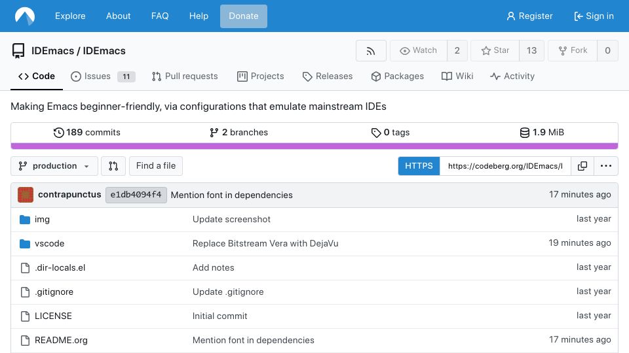
Task: Click the compare branches icon button
Action: (x=113, y=166)
